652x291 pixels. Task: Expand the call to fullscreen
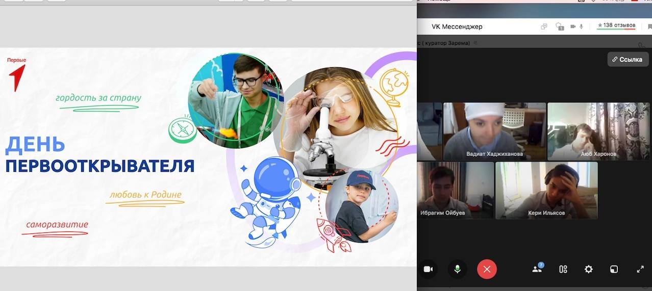(640, 269)
